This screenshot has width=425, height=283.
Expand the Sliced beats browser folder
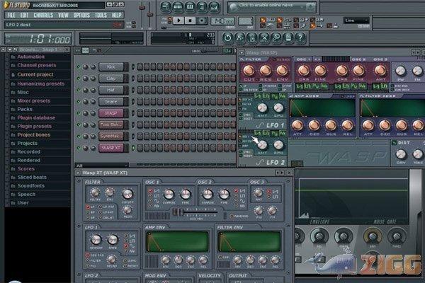32,177
